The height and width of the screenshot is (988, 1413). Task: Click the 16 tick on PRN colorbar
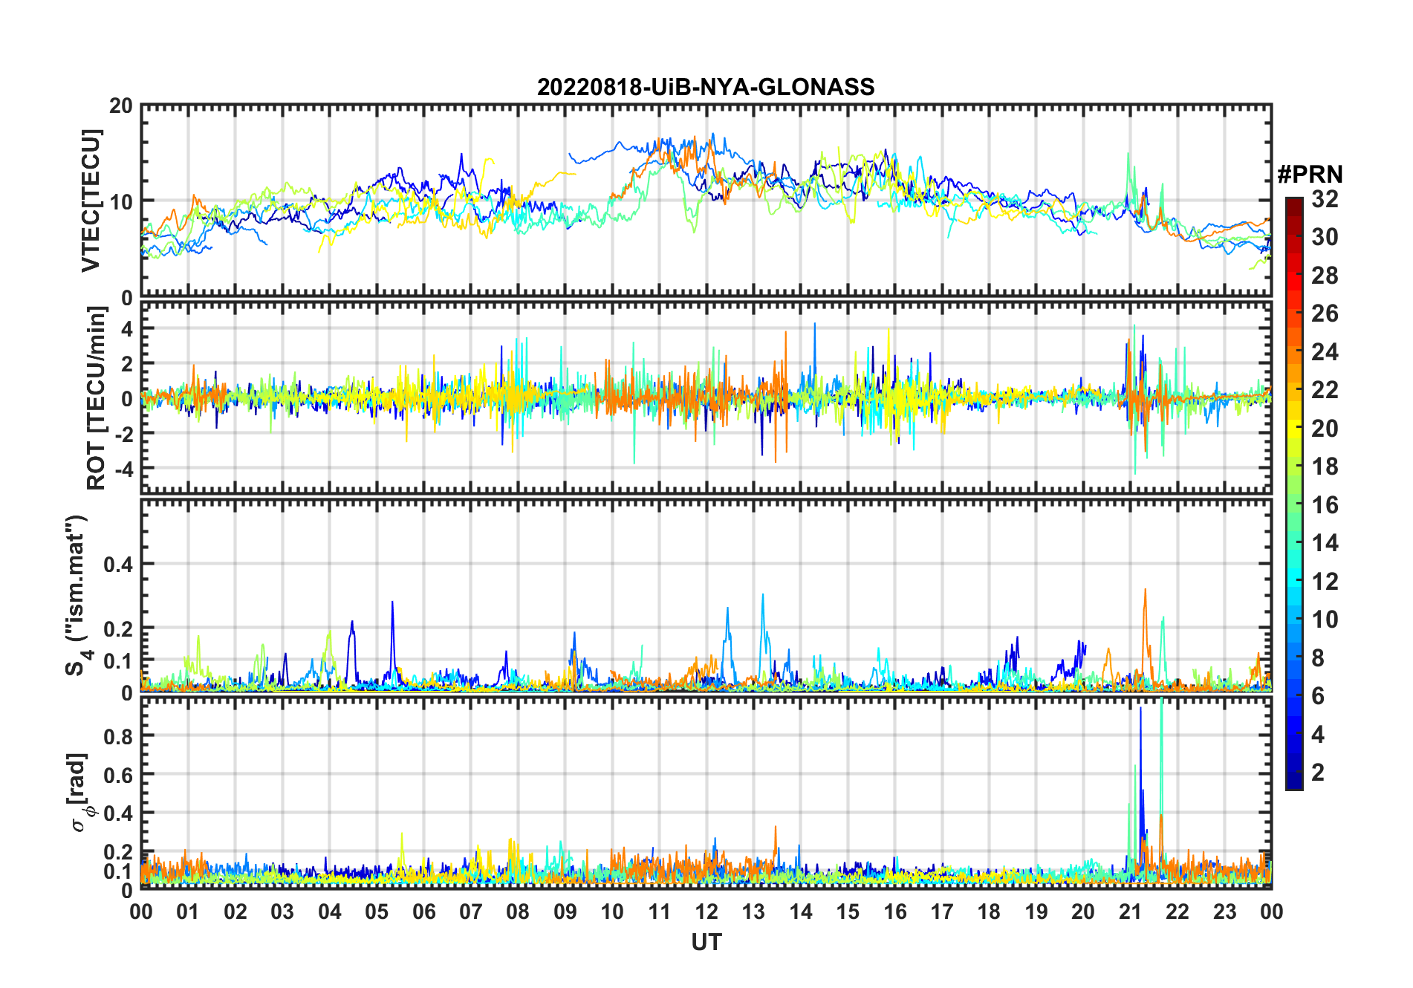point(1325,505)
